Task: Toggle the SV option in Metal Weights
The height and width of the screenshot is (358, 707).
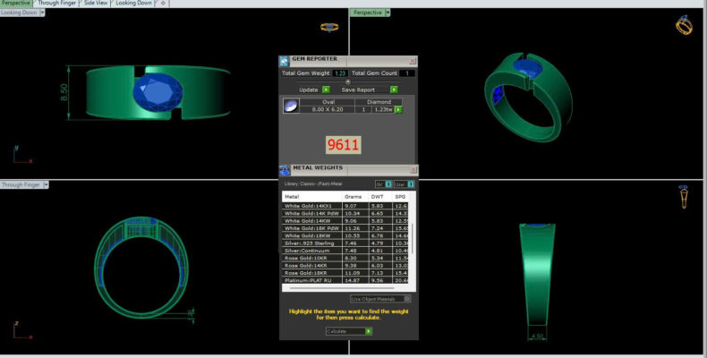Action: (388, 183)
